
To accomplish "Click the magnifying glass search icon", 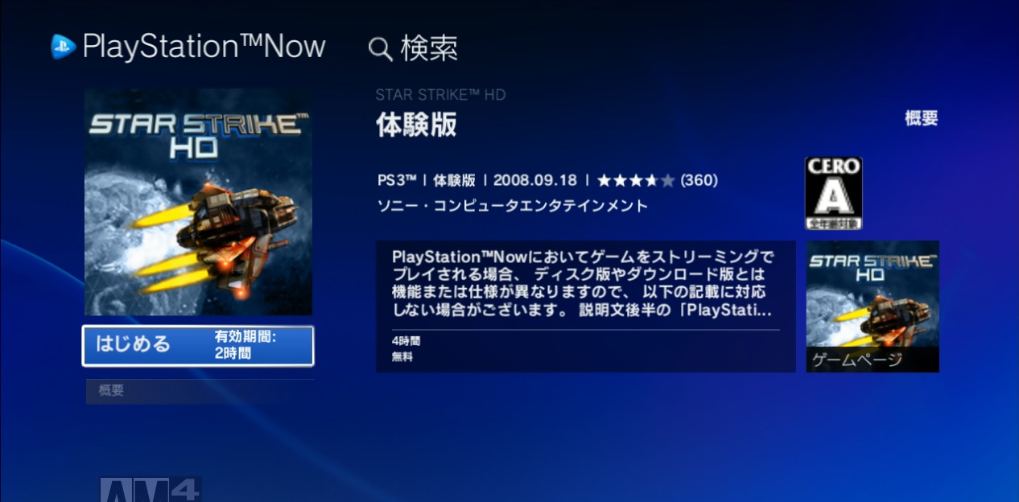I will 380,49.
